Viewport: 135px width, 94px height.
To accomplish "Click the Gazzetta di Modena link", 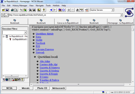I will tap(49, 71).
